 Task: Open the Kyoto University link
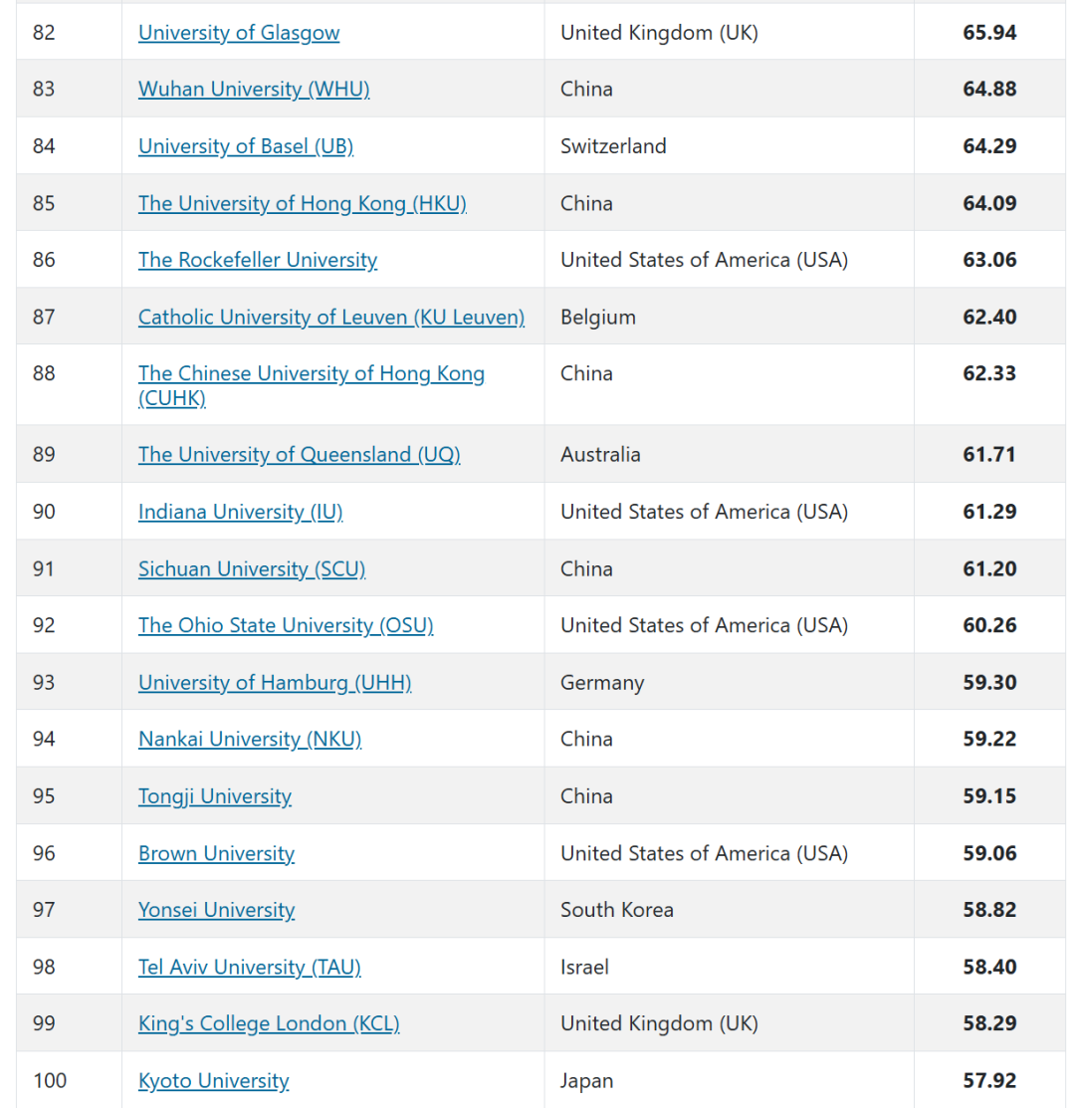click(213, 1081)
